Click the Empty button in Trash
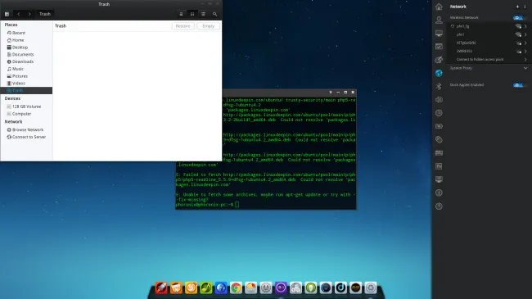Screen dimensions: 532x299 pyautogui.click(x=209, y=26)
